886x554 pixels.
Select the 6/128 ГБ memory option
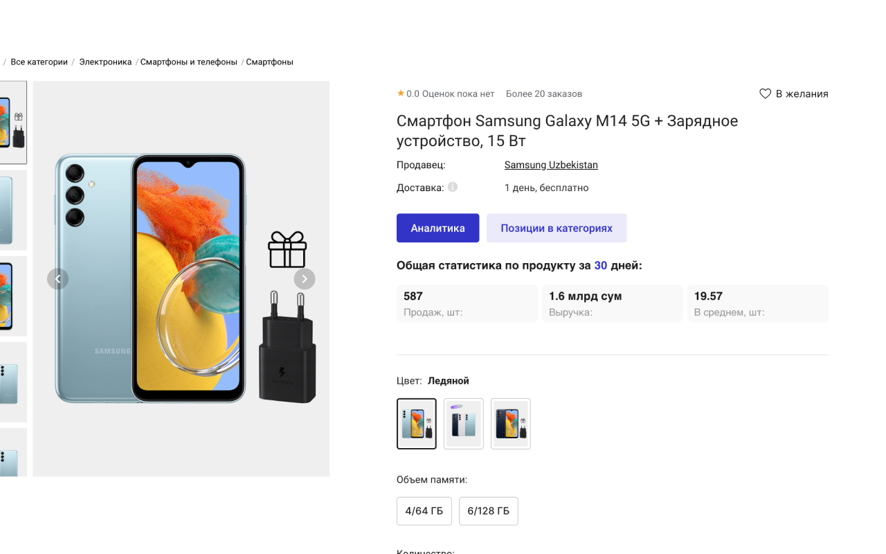coord(488,511)
